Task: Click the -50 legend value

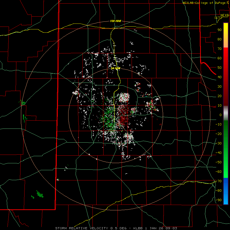Action: tap(218, 162)
